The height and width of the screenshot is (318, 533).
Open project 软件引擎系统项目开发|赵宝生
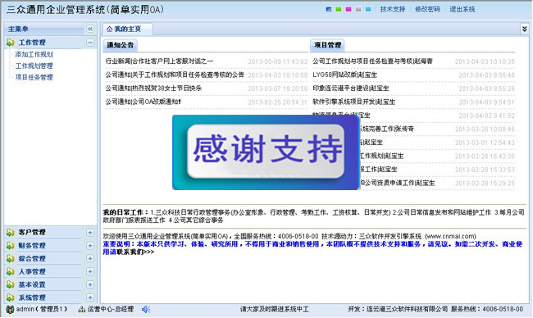click(354, 102)
